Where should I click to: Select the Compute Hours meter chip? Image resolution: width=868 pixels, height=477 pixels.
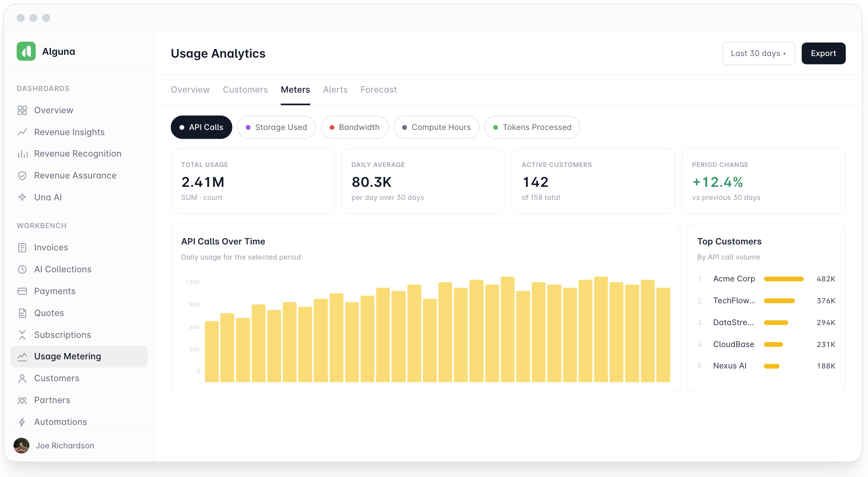click(x=436, y=127)
